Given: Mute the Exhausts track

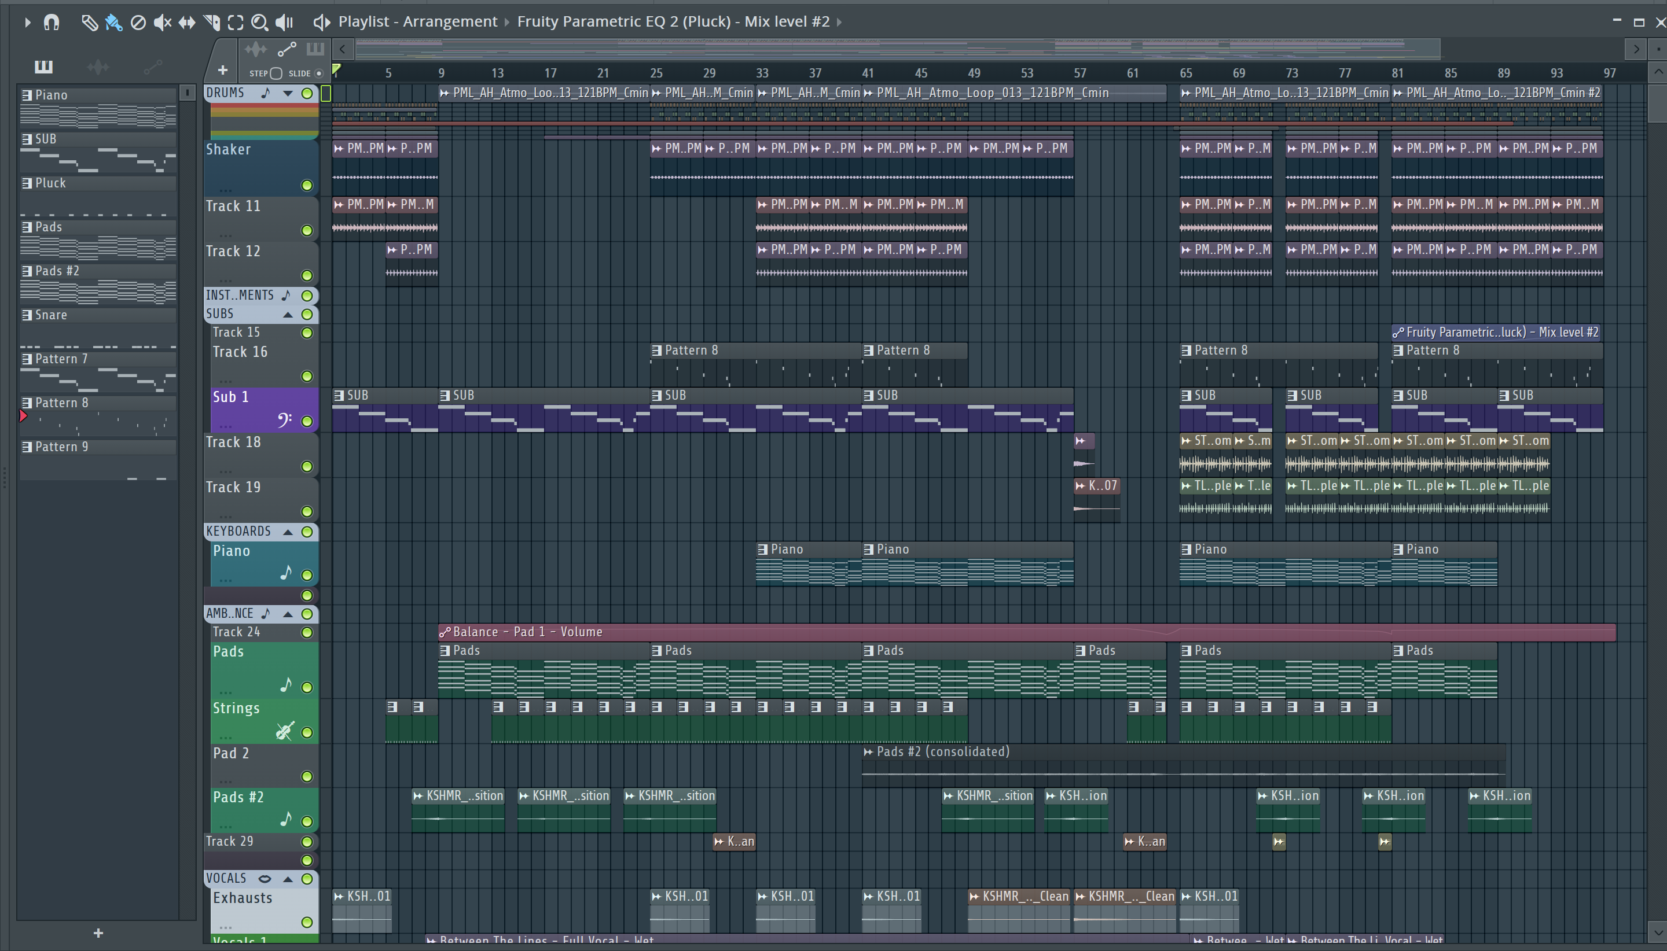Looking at the screenshot, I should pos(306,922).
